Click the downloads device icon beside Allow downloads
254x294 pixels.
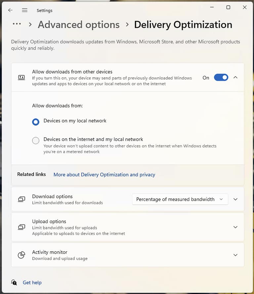[x=21, y=77]
